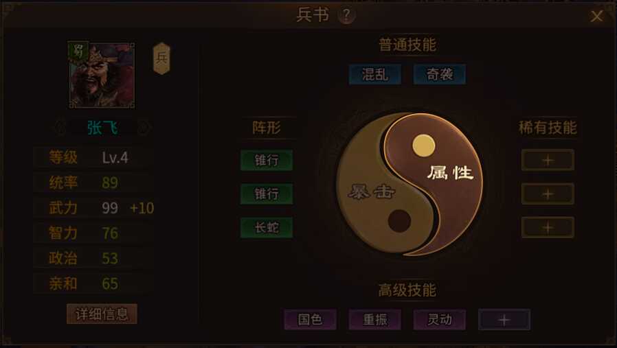Select the 混乱 normal skill

[375, 74]
